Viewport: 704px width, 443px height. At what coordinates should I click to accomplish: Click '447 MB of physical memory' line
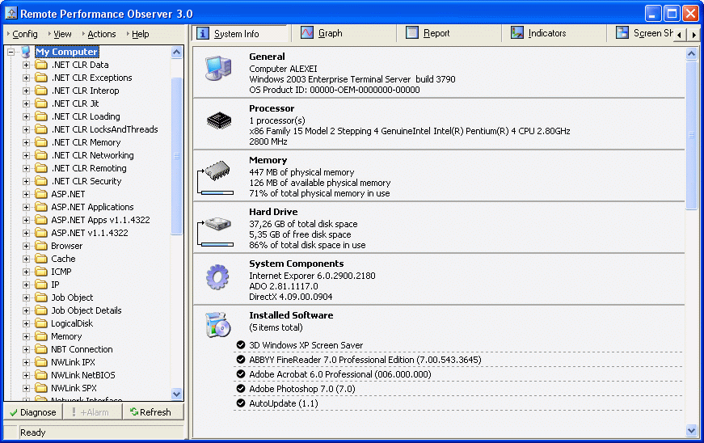point(301,172)
